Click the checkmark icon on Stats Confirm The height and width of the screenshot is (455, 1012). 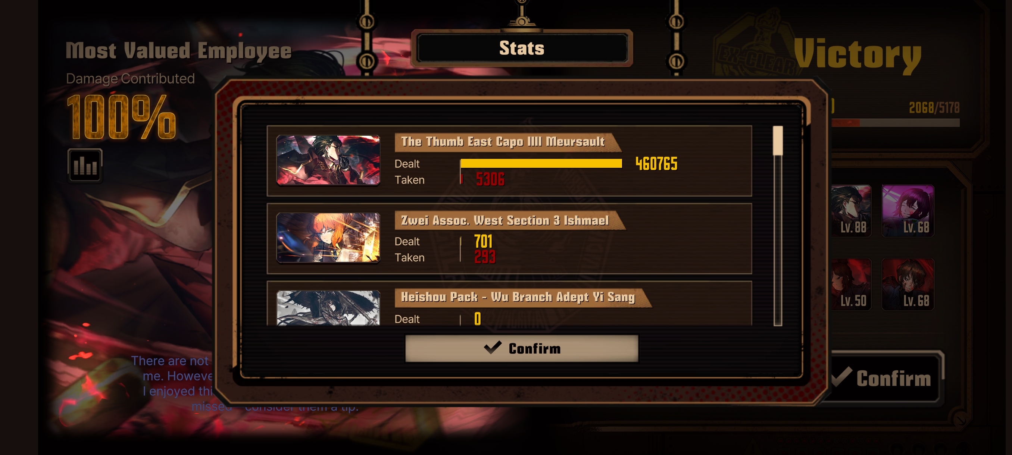coord(493,348)
